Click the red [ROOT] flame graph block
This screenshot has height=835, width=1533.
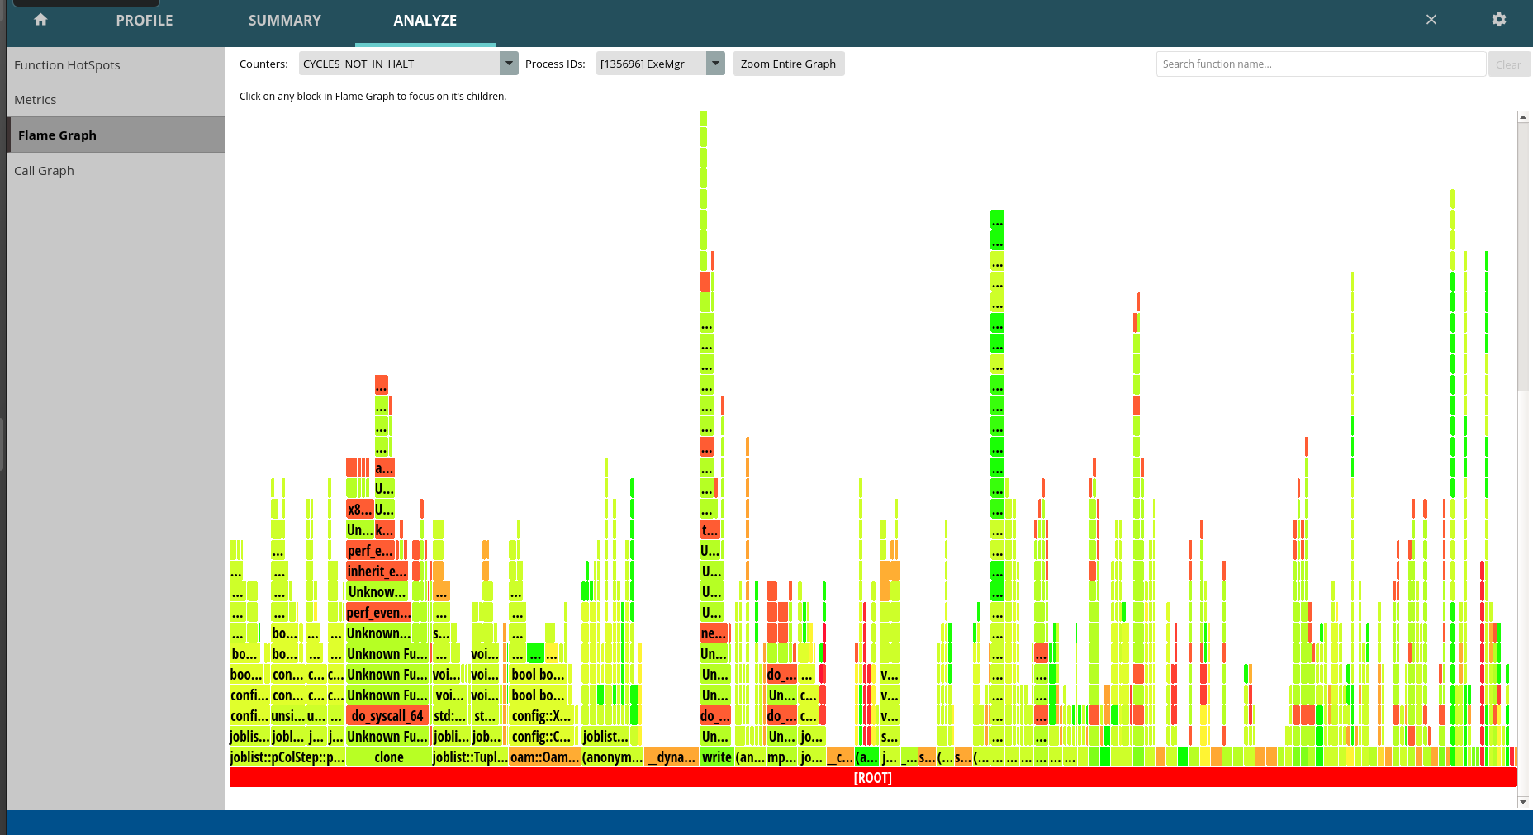(x=872, y=778)
